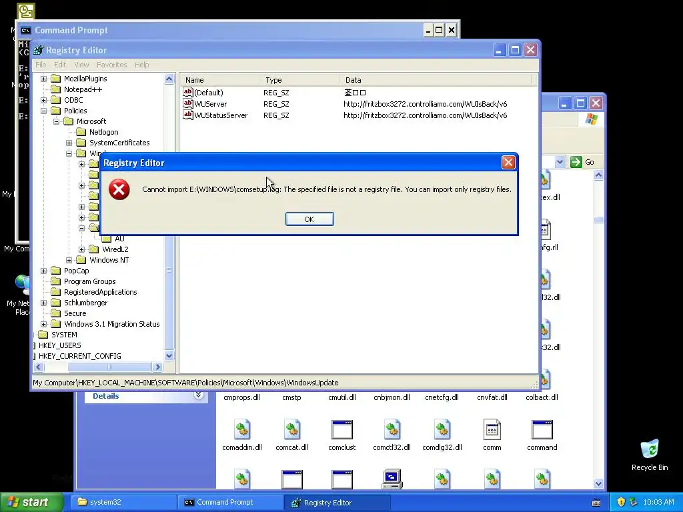
Task: Select comctl32.dll file icon
Action: [392, 429]
